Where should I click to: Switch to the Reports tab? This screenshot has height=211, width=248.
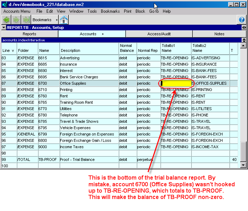(x=29, y=34)
